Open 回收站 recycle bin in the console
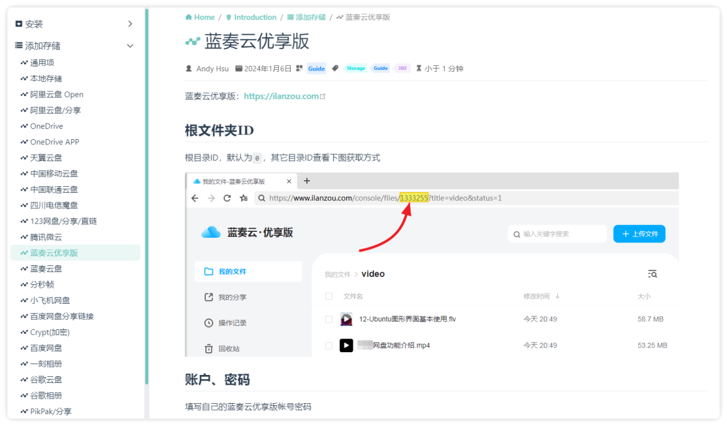727x426 pixels. point(222,349)
